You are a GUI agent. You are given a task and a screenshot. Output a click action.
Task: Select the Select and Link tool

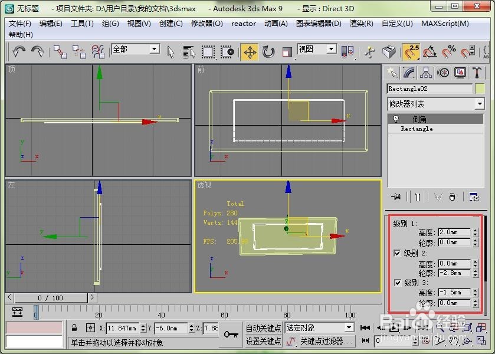(x=60, y=51)
